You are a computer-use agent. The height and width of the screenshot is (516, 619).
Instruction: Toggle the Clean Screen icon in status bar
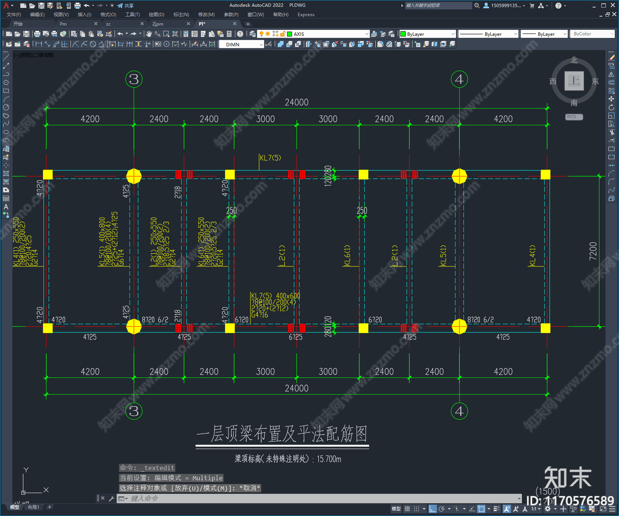604,509
